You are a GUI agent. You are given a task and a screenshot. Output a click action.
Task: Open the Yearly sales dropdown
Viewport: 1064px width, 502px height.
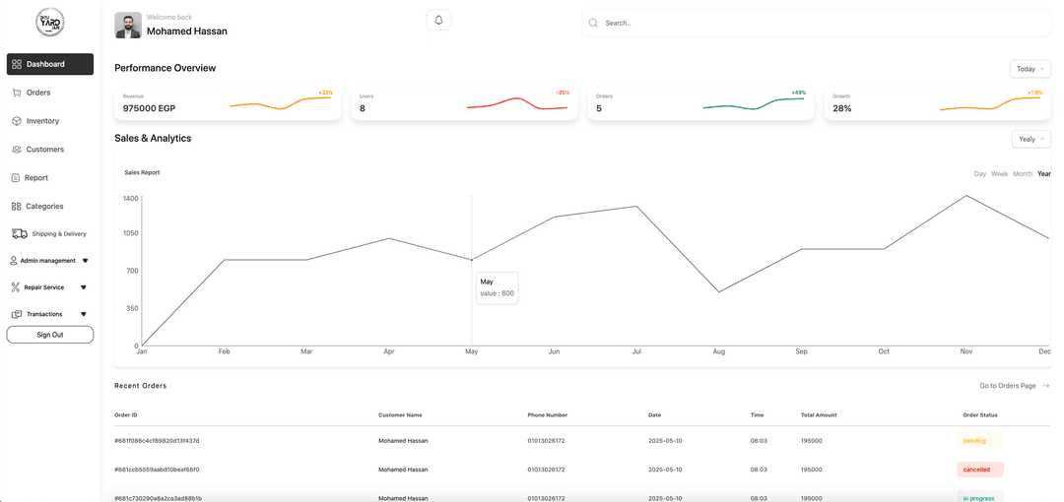coord(1031,139)
